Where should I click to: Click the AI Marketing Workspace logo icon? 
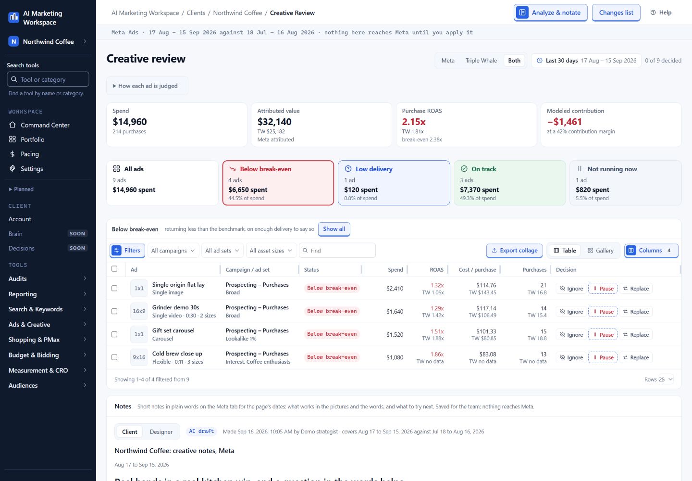click(14, 18)
